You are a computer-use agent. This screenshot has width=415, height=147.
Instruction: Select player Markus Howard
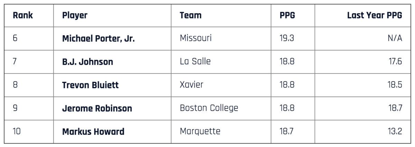[93, 131]
